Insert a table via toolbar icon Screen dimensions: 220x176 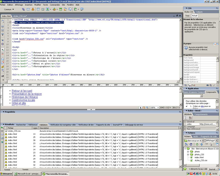click(x=38, y=9)
